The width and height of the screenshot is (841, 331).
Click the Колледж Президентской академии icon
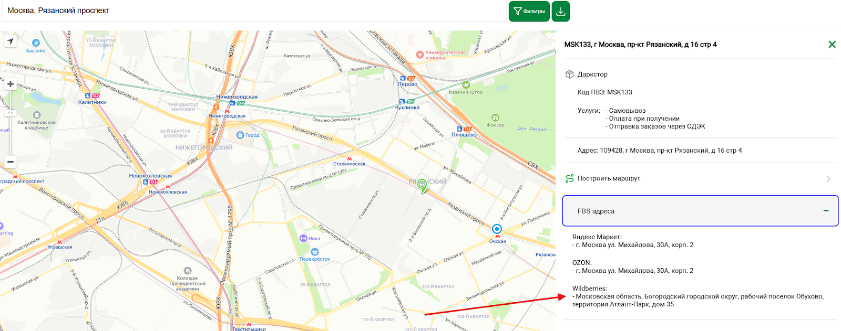tap(188, 271)
